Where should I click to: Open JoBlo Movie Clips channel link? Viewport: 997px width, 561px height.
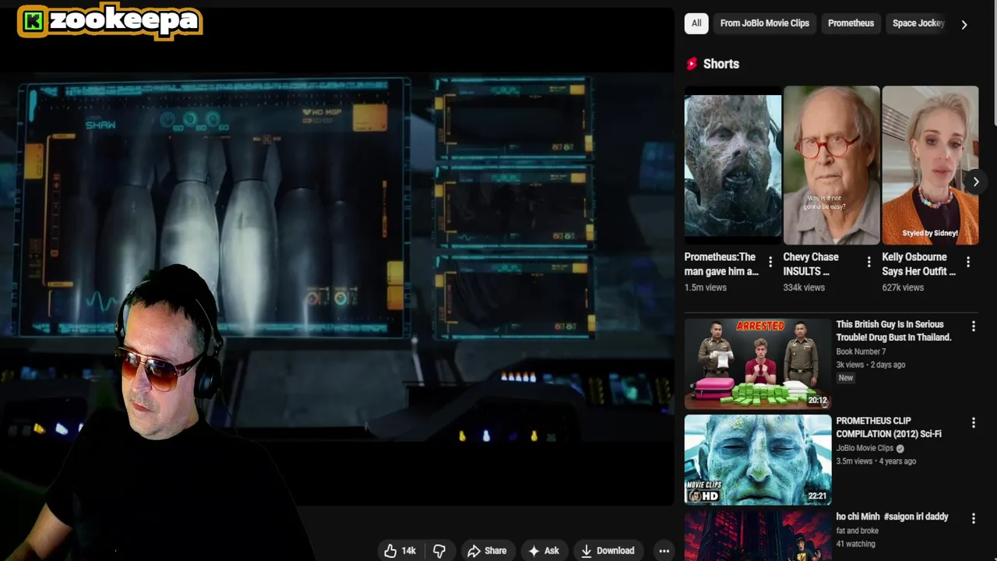[865, 448]
